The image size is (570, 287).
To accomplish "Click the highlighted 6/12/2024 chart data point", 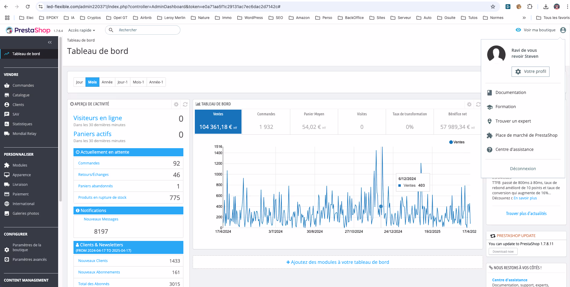I will tap(381, 206).
